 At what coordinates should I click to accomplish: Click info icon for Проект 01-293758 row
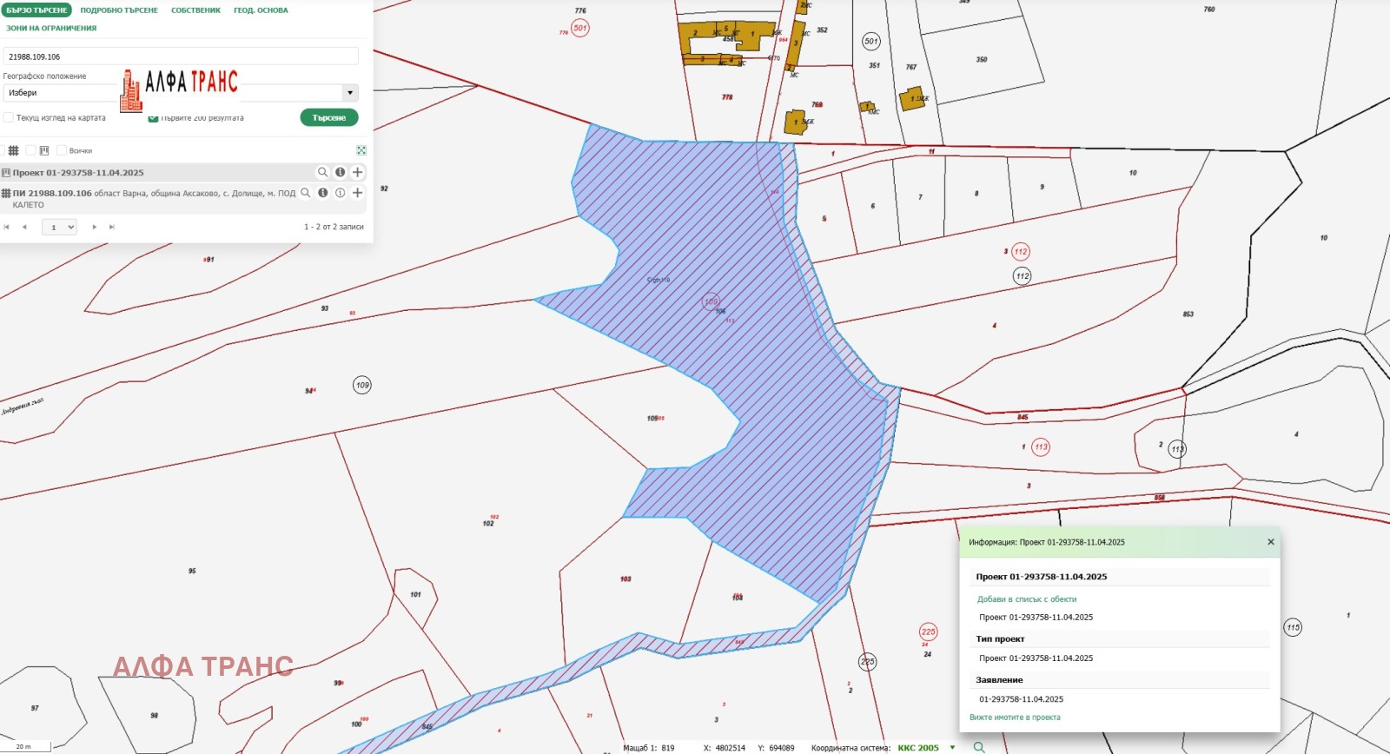[341, 172]
